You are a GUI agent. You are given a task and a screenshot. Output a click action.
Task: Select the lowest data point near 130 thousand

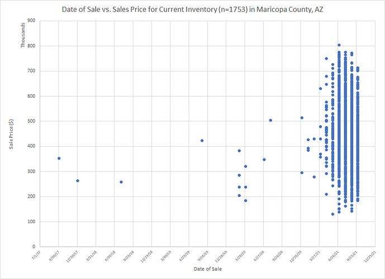[x=332, y=214]
